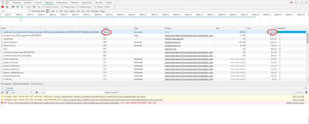The height and width of the screenshot is (124, 309).
Task: Check Hide data URLs option
Action: 30,11
